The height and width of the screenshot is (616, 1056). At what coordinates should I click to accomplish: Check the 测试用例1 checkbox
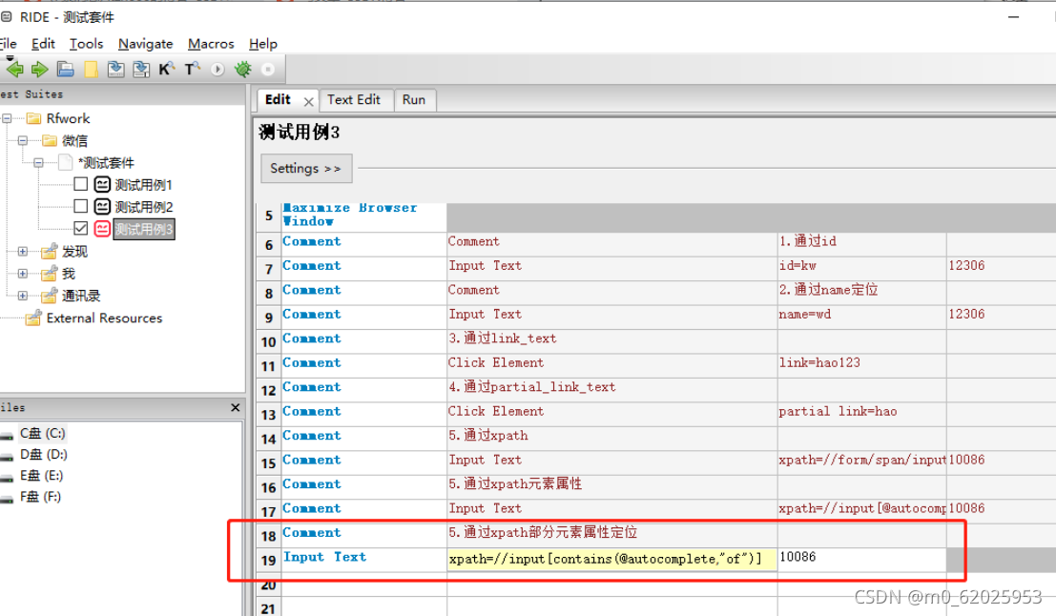pyautogui.click(x=80, y=183)
